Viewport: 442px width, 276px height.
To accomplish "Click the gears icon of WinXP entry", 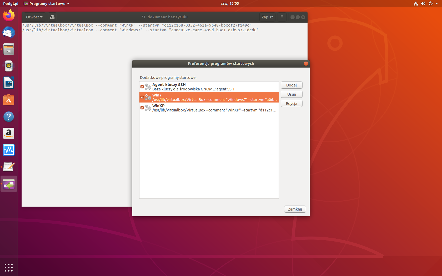I will [148, 108].
